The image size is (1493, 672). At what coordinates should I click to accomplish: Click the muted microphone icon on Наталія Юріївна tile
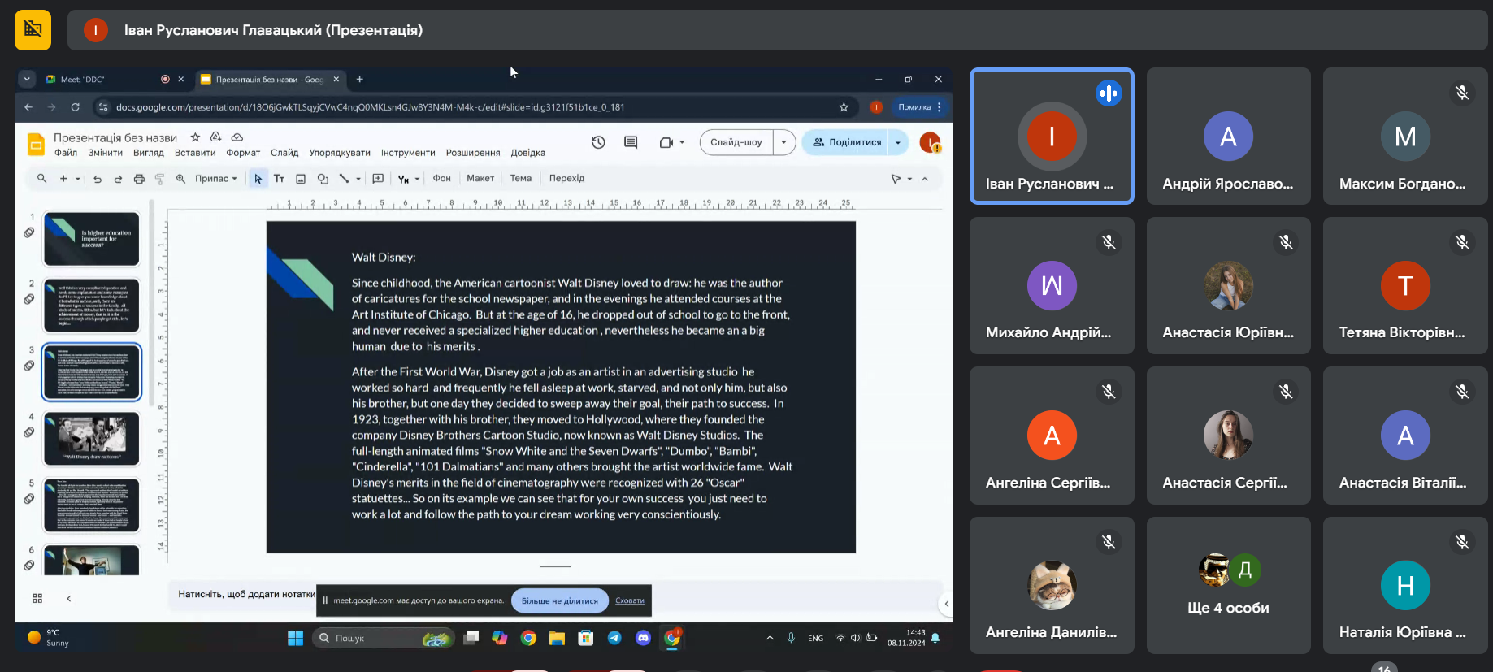point(1462,542)
